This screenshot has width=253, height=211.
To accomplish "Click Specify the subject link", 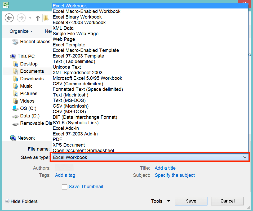I will pos(175,175).
